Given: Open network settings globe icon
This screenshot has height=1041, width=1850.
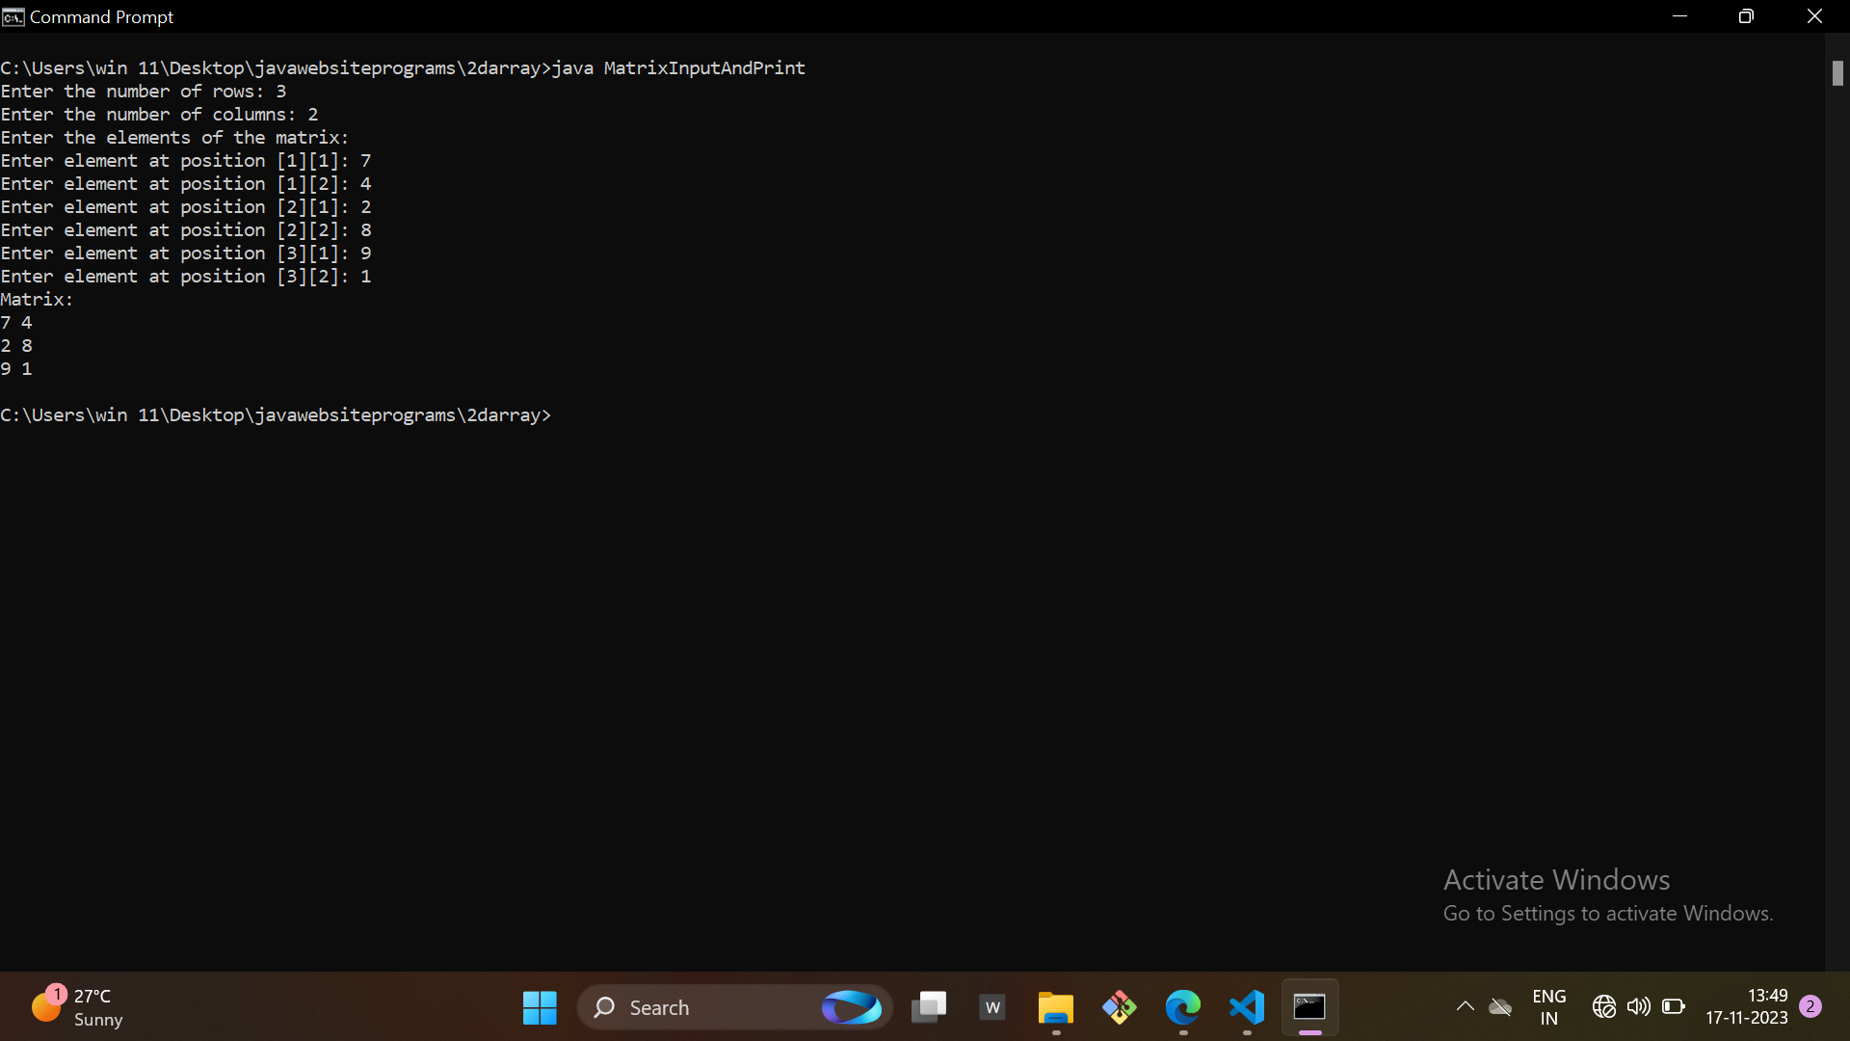Looking at the screenshot, I should coord(1603,1007).
